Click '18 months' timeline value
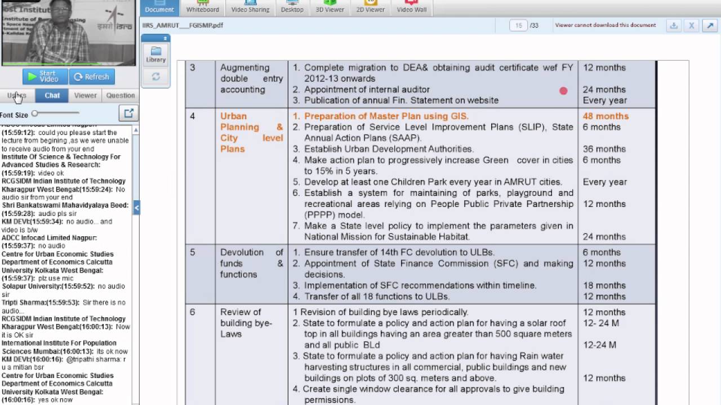721x405 pixels. click(x=604, y=286)
